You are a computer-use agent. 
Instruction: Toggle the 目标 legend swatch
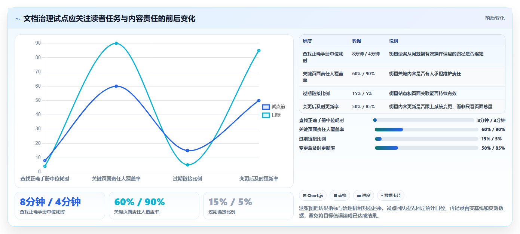266,115
